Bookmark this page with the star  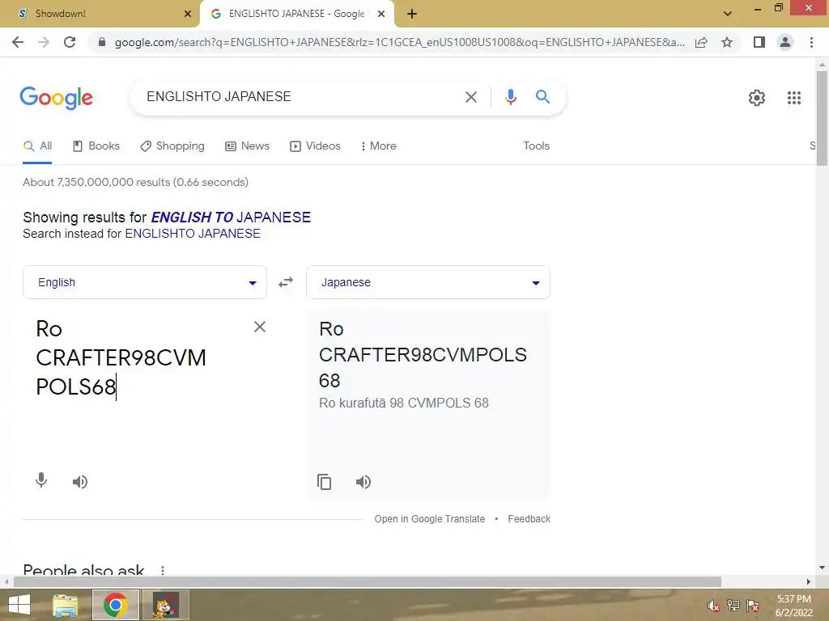727,42
